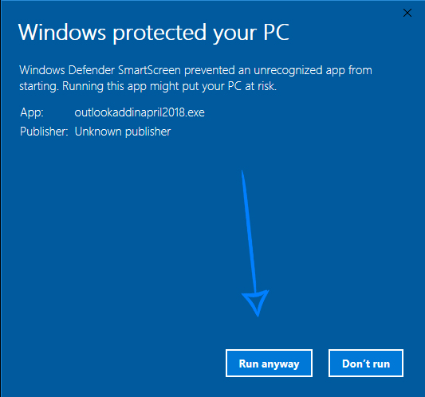
Task: Click "starting." at the second line's start
Action: (x=39, y=87)
